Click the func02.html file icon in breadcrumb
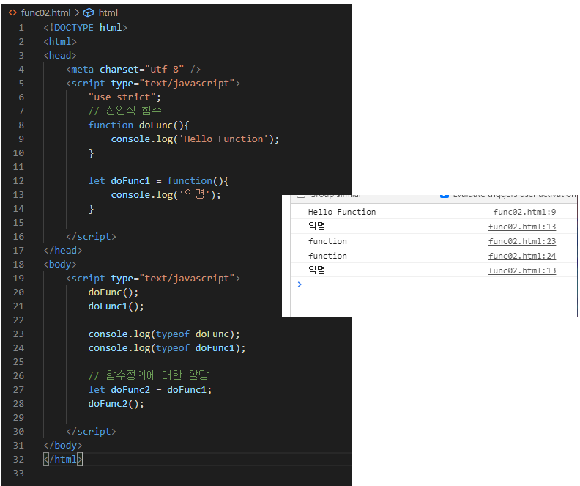The image size is (580, 486). (12, 12)
